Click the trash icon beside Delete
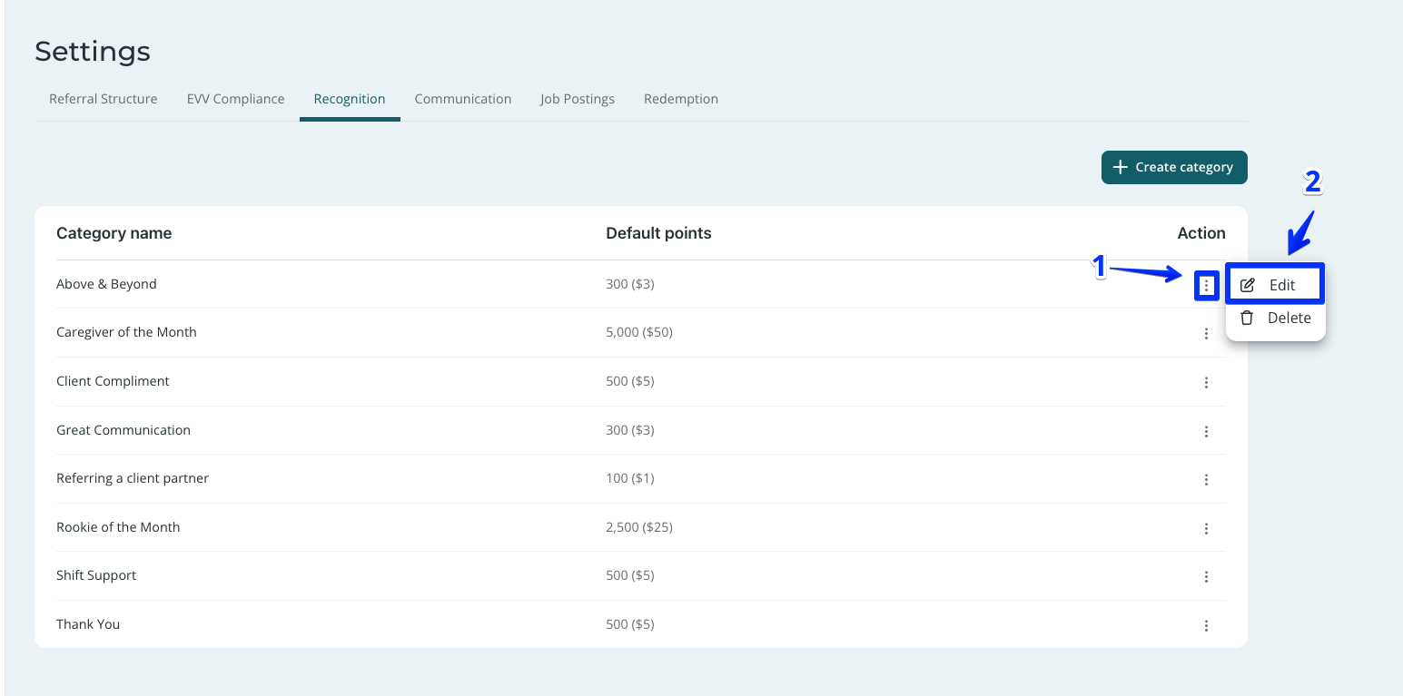The height and width of the screenshot is (696, 1403). click(1247, 318)
